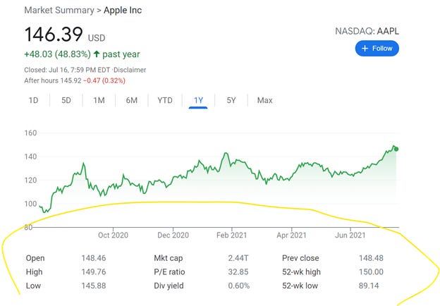Click the green up arrow beside past year

[97, 54]
